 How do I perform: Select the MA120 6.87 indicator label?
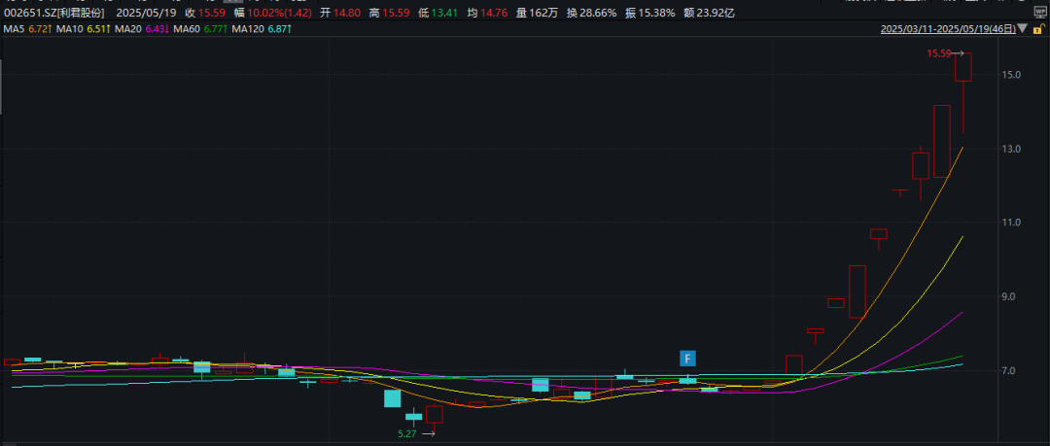[262, 29]
